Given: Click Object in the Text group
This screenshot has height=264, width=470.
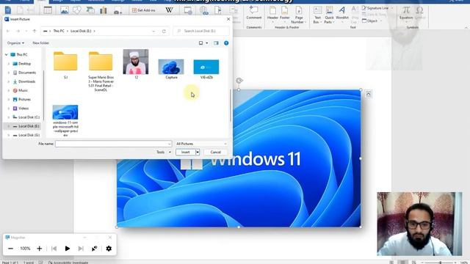Looking at the screenshot, I should tap(372, 21).
